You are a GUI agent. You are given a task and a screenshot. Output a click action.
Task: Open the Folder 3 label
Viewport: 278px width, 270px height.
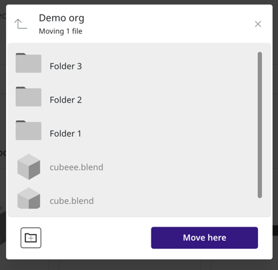[66, 66]
